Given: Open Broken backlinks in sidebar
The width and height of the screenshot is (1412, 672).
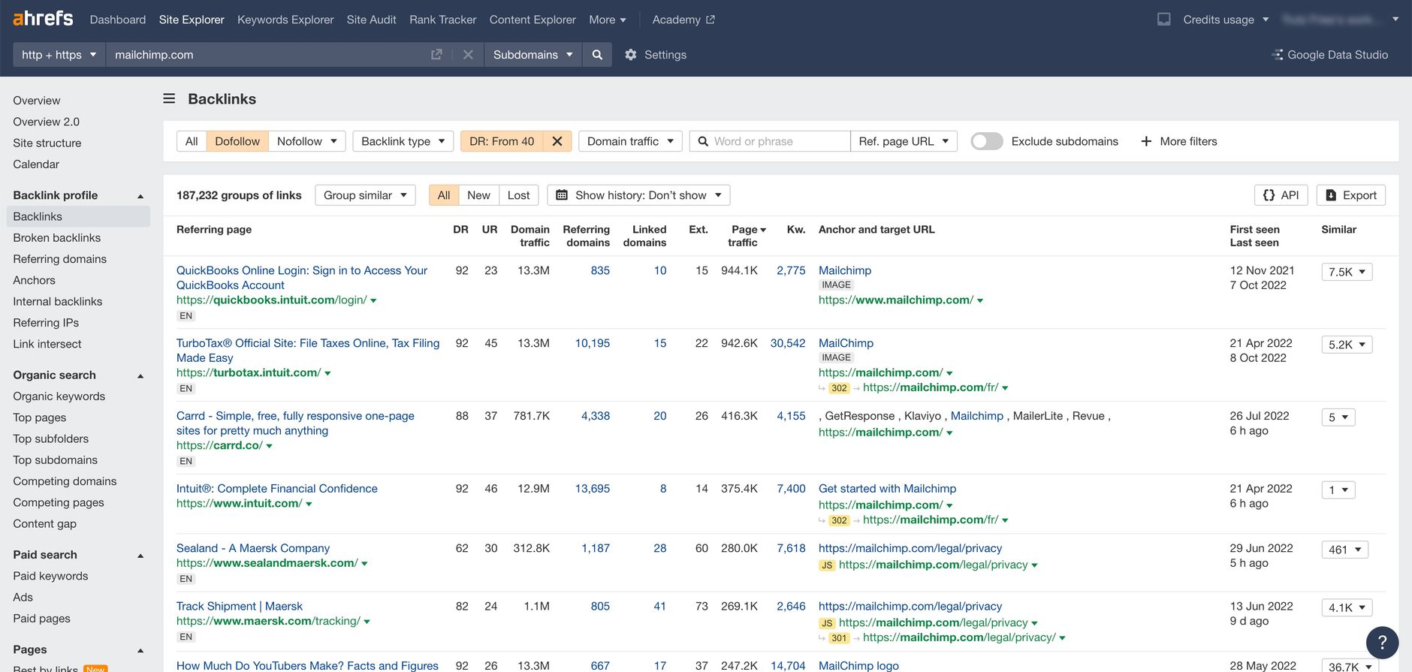Looking at the screenshot, I should pos(56,238).
